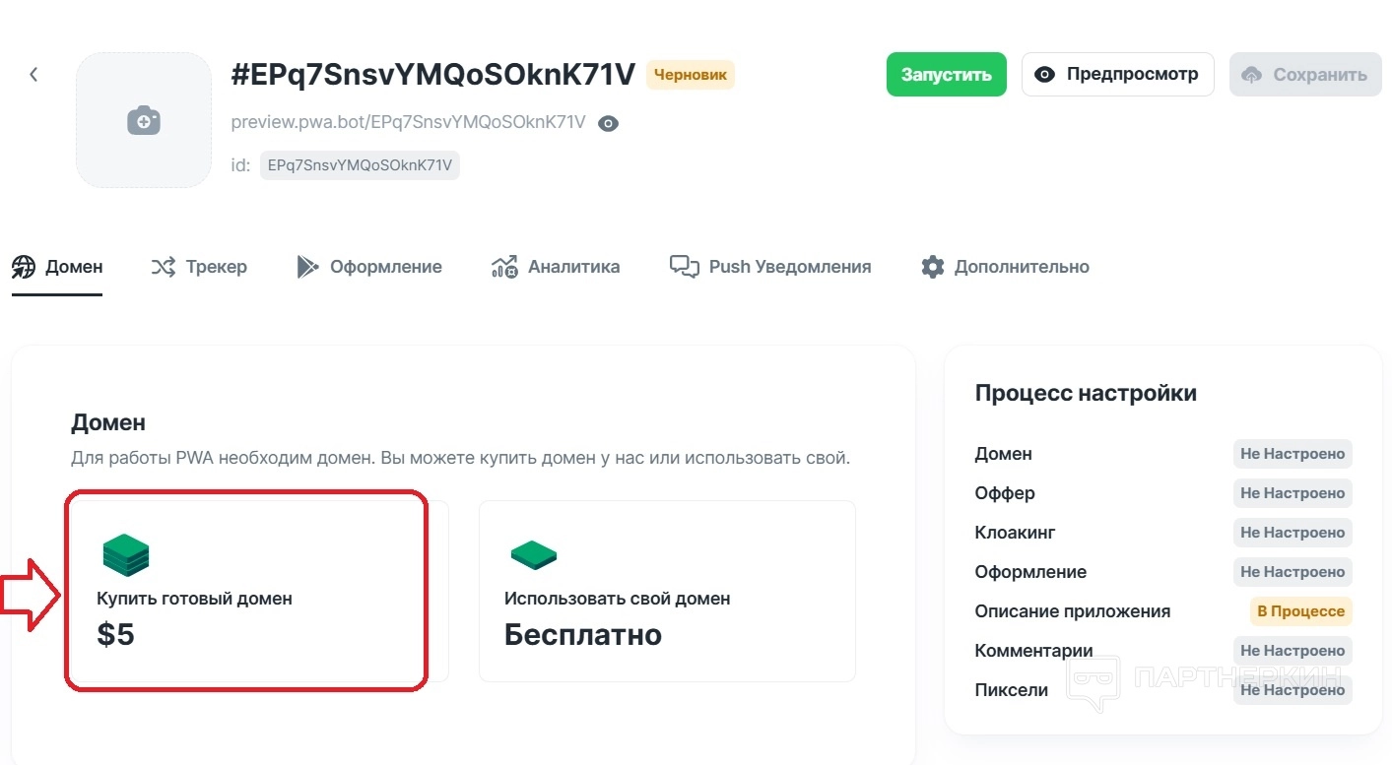The width and height of the screenshot is (1392, 765).
Task: Upload app icon via camera placeholder
Action: tap(144, 120)
